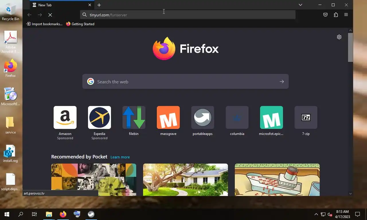Open the muted volume tray icon
367x220 pixels.
pos(330,214)
